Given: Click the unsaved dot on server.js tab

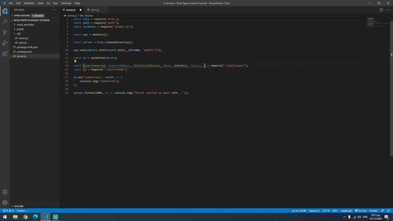Looking at the screenshot, I should (80, 10).
